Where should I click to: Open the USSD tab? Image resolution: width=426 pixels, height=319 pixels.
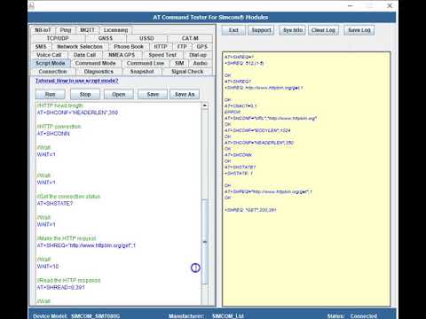click(146, 38)
